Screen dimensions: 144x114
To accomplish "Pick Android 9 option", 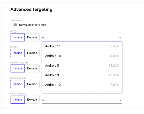I will pos(82,75).
